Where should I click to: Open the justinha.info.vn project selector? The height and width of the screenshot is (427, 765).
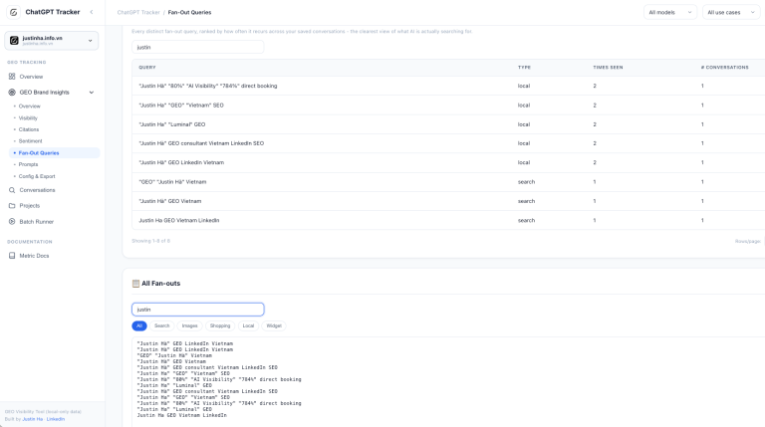point(51,41)
